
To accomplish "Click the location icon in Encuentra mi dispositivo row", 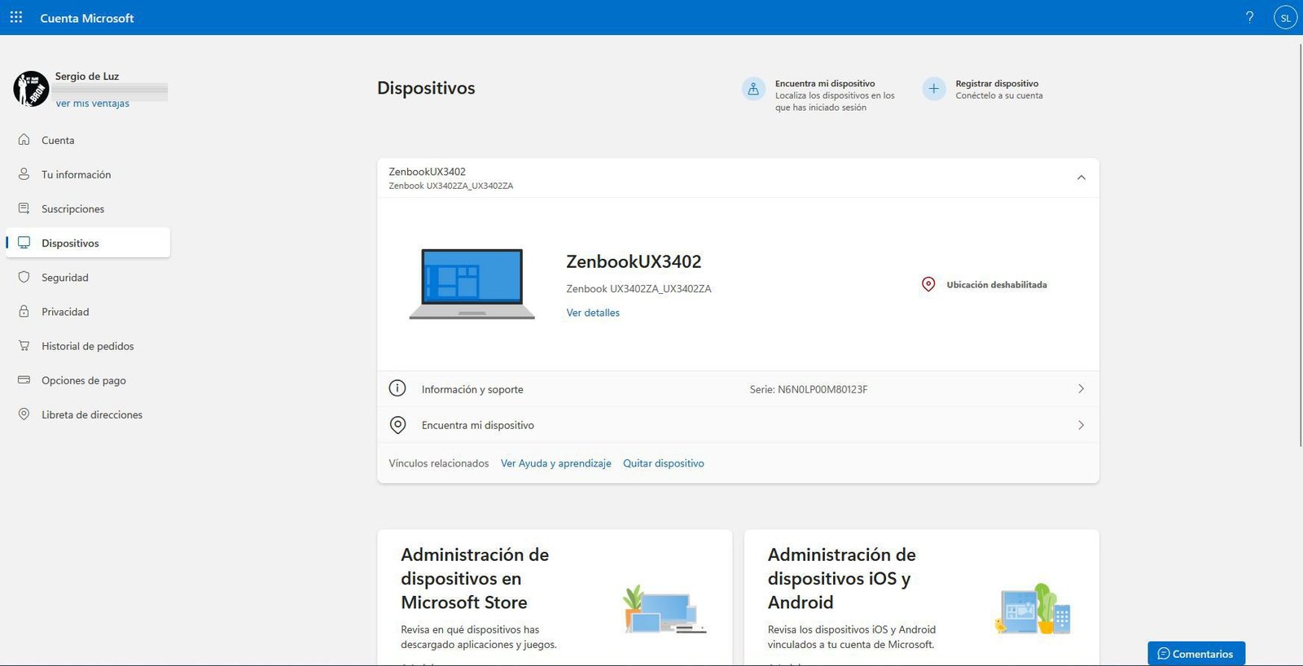I will [x=397, y=424].
